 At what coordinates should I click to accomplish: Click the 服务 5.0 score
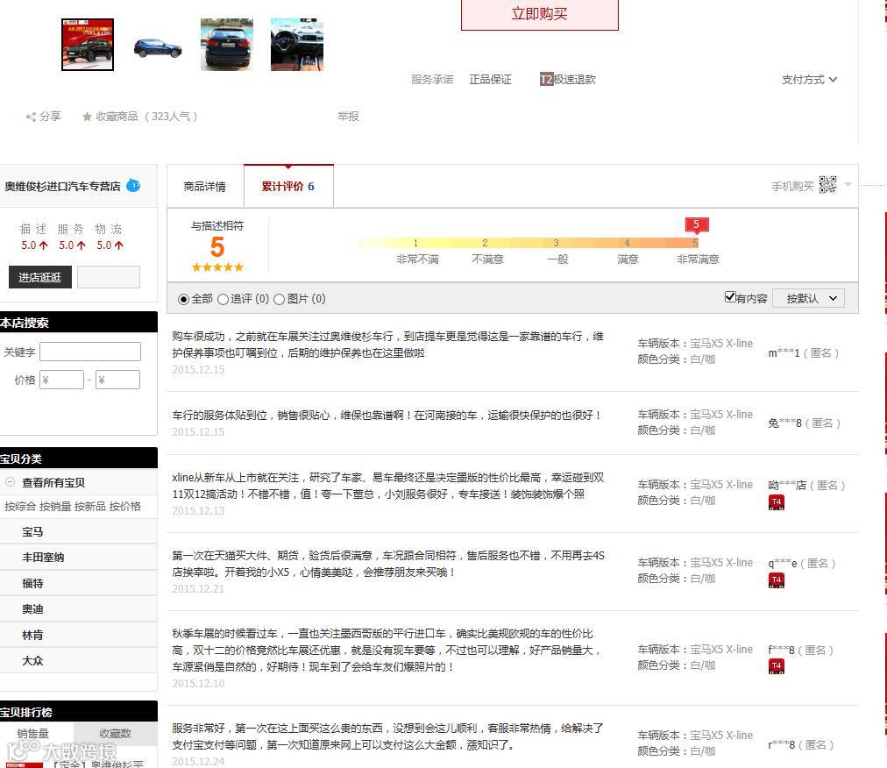click(x=73, y=245)
